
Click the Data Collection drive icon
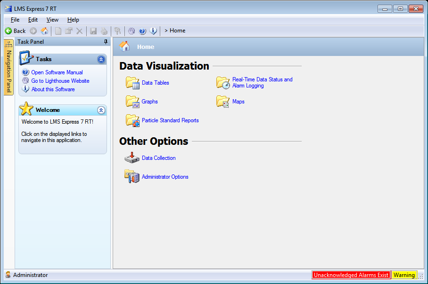[x=132, y=158]
